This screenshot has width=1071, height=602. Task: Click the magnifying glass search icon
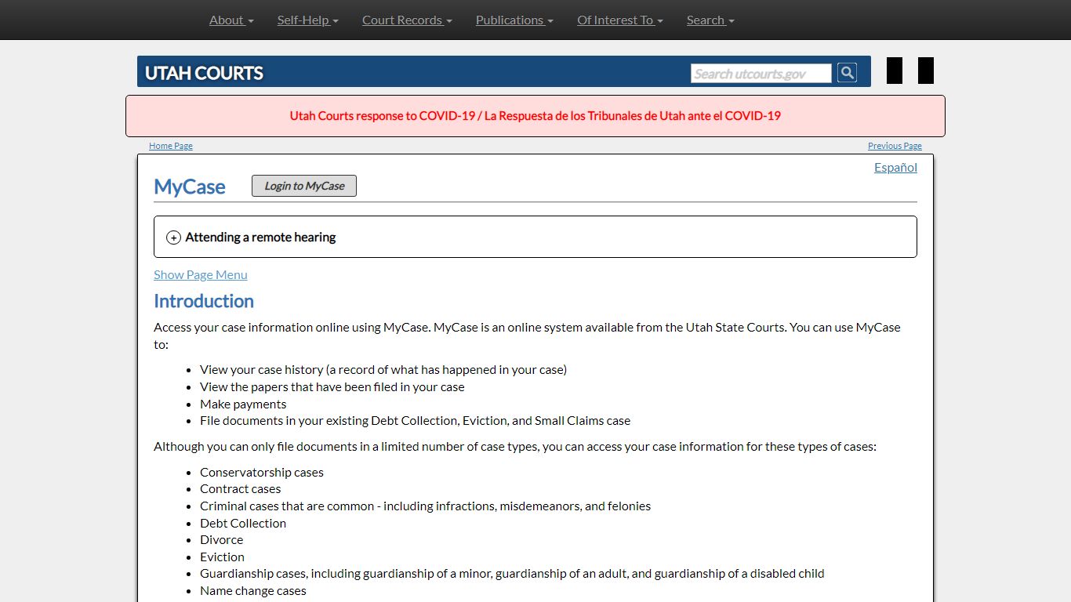click(847, 73)
